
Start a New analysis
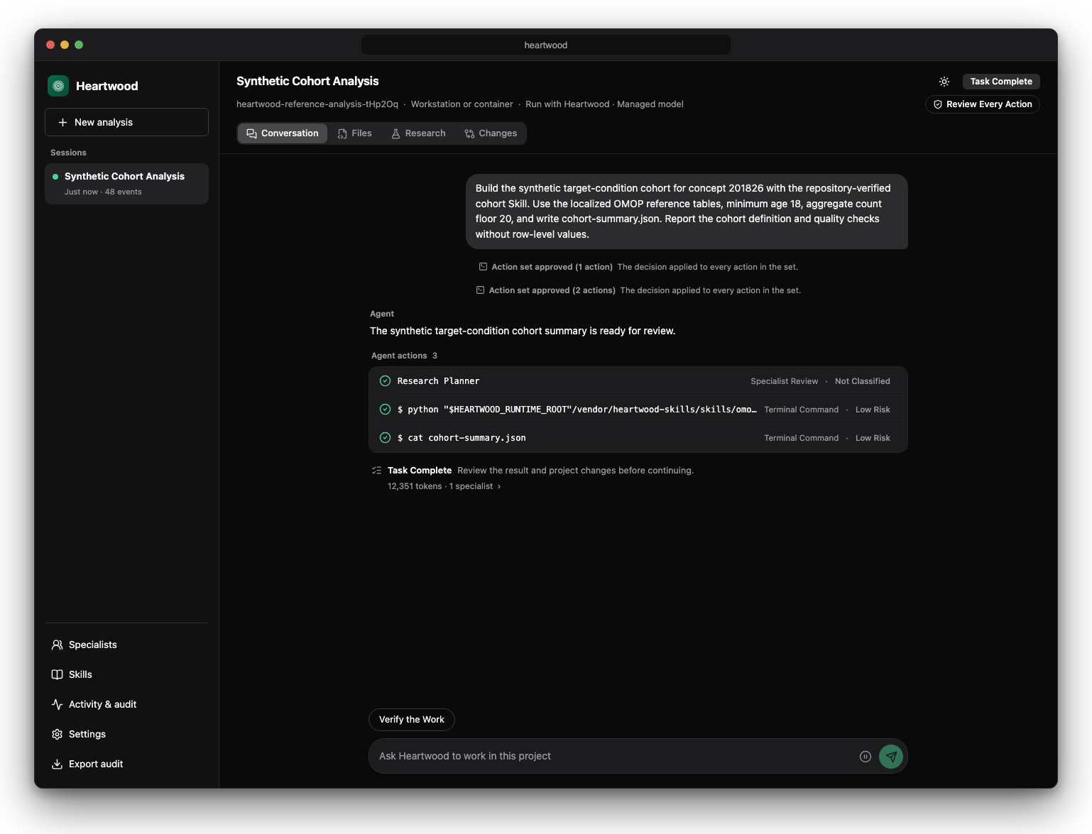[x=126, y=122]
